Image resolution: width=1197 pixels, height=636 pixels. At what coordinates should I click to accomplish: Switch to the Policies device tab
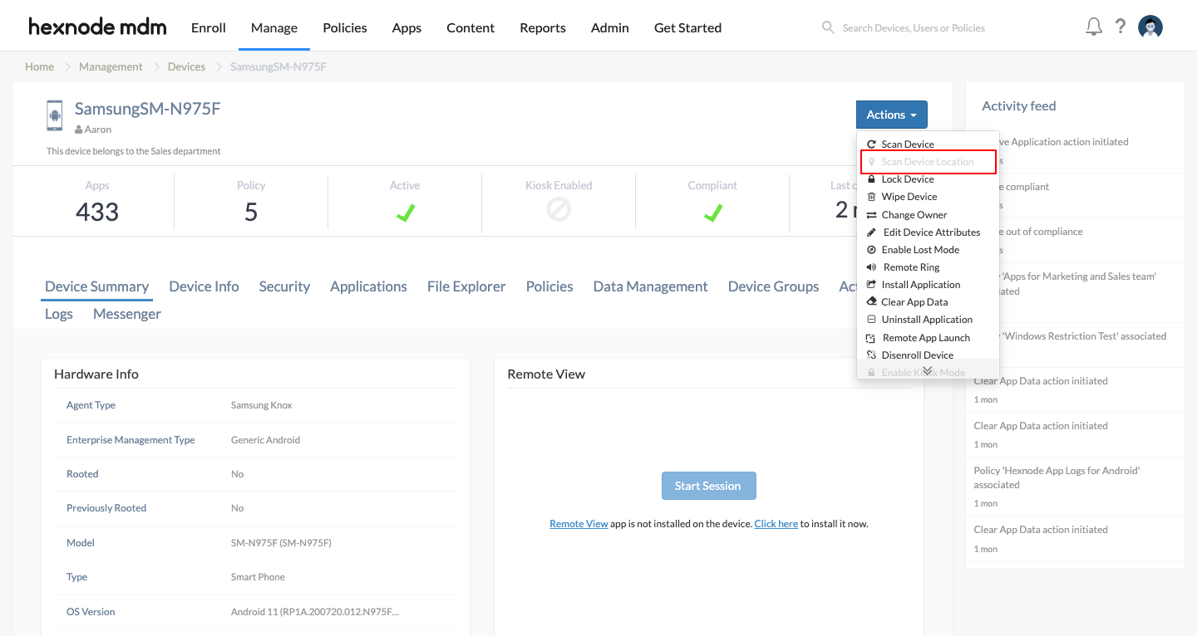coord(549,286)
